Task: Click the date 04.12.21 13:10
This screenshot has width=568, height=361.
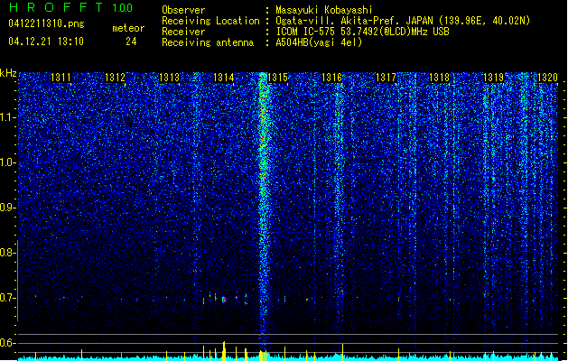Action: pyautogui.click(x=46, y=42)
